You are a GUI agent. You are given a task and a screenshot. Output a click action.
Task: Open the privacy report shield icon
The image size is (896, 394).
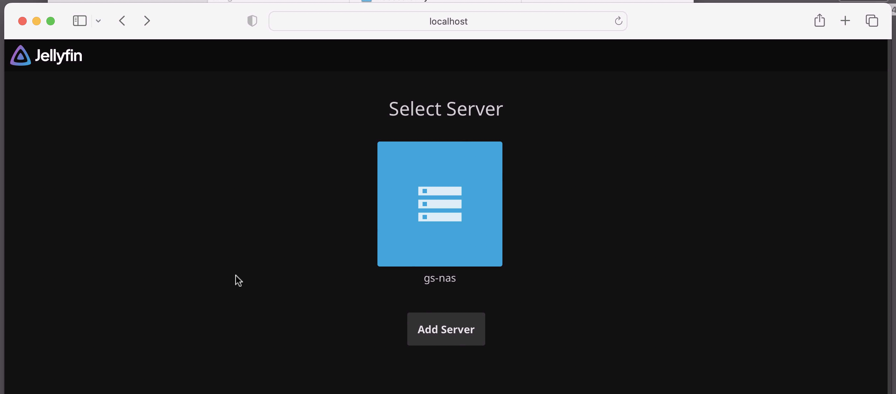coord(252,21)
